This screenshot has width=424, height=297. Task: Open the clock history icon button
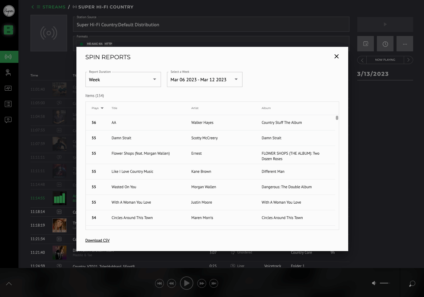385,44
